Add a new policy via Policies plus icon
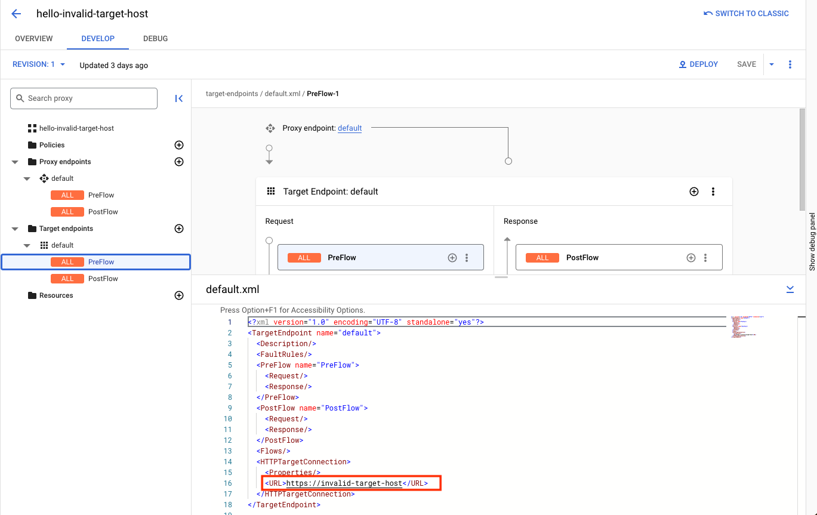 [178, 145]
